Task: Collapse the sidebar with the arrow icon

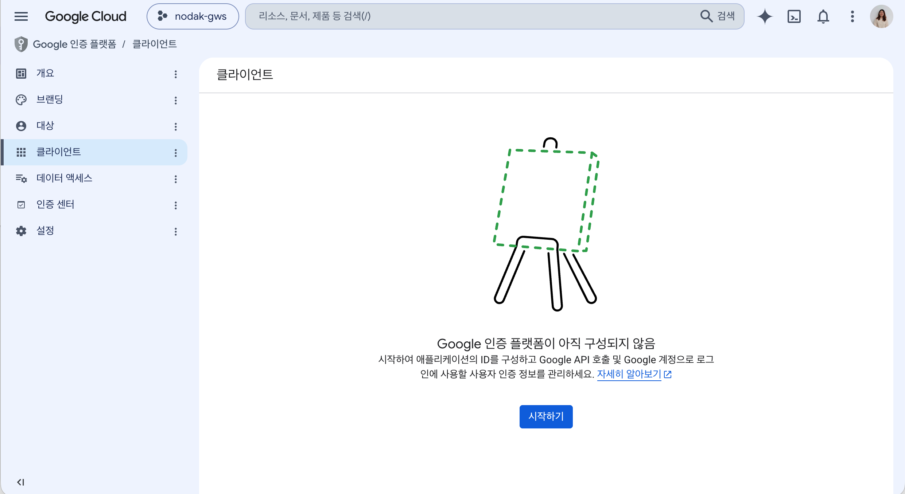Action: click(x=21, y=482)
